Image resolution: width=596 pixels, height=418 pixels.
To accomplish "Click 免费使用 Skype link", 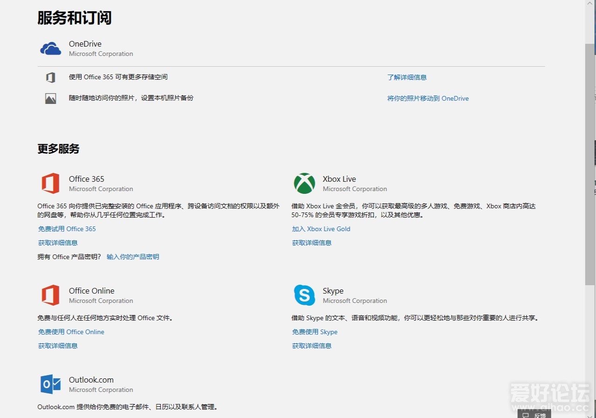I will [314, 332].
